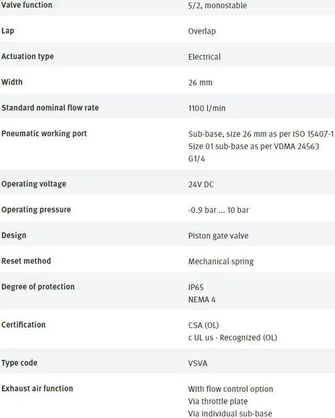
Task: Click 'Standard nominal flow rate' label
Action: (50, 108)
